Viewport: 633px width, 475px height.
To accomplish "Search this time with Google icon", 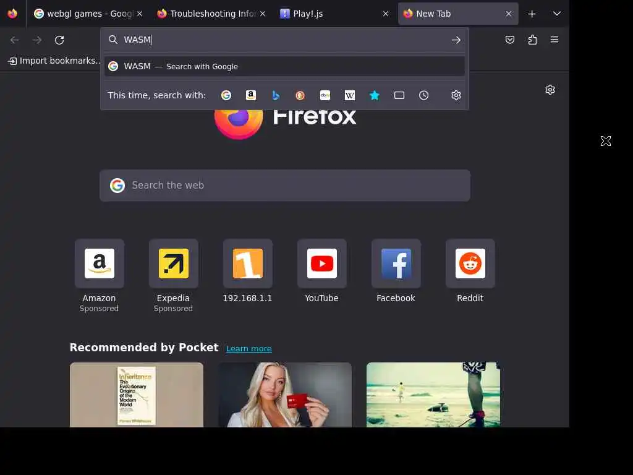I will (x=226, y=95).
